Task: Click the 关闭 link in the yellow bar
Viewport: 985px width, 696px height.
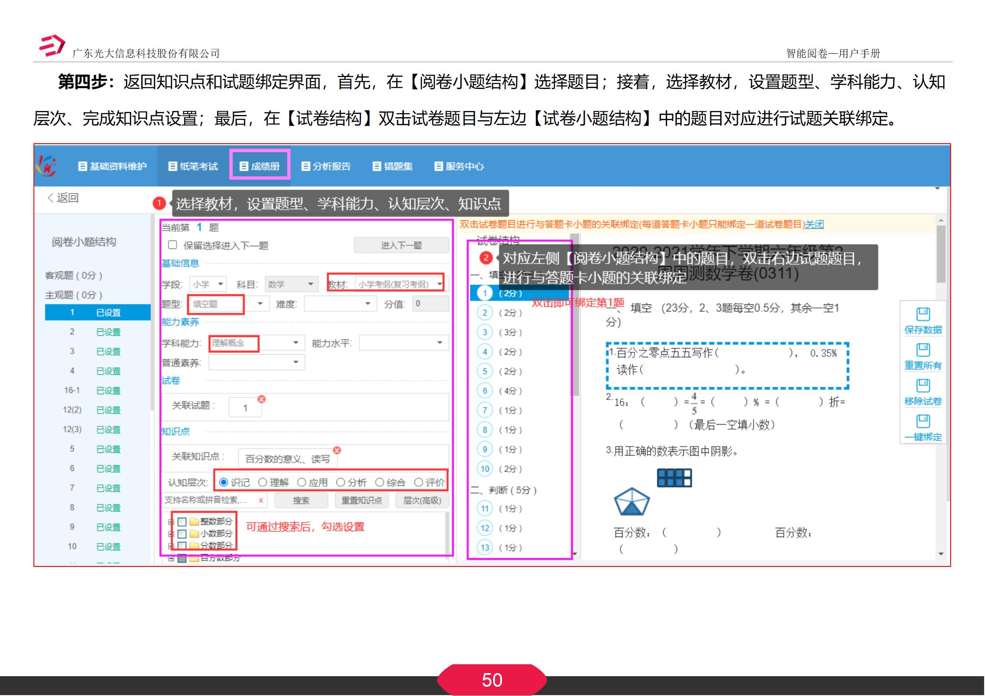Action: 815,225
